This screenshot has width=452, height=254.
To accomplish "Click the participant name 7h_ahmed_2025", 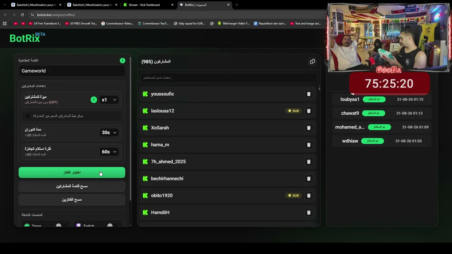I will [x=168, y=162].
